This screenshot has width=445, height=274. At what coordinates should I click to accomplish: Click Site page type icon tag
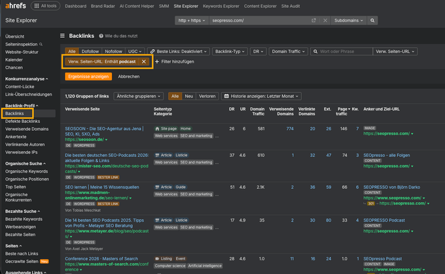(166, 128)
